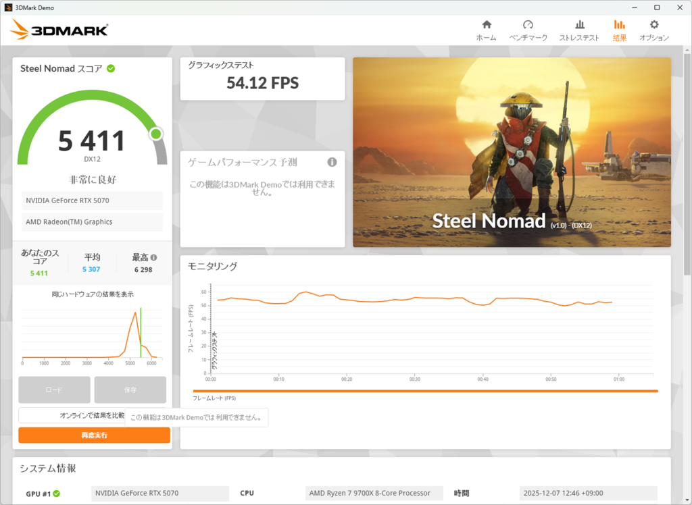
Task: Click the 54.12 FPS graphics test value
Action: click(263, 83)
